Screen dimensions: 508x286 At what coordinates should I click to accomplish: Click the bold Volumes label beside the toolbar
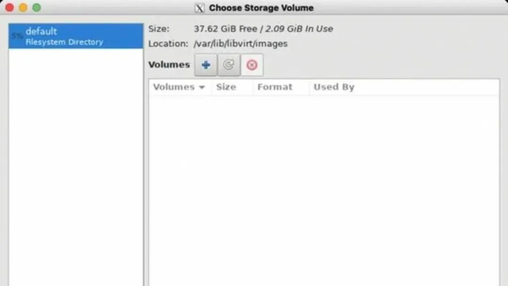[169, 65]
